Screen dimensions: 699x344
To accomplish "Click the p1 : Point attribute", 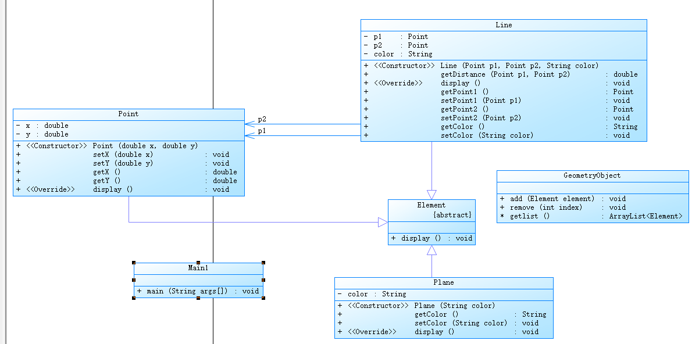I will pos(396,37).
